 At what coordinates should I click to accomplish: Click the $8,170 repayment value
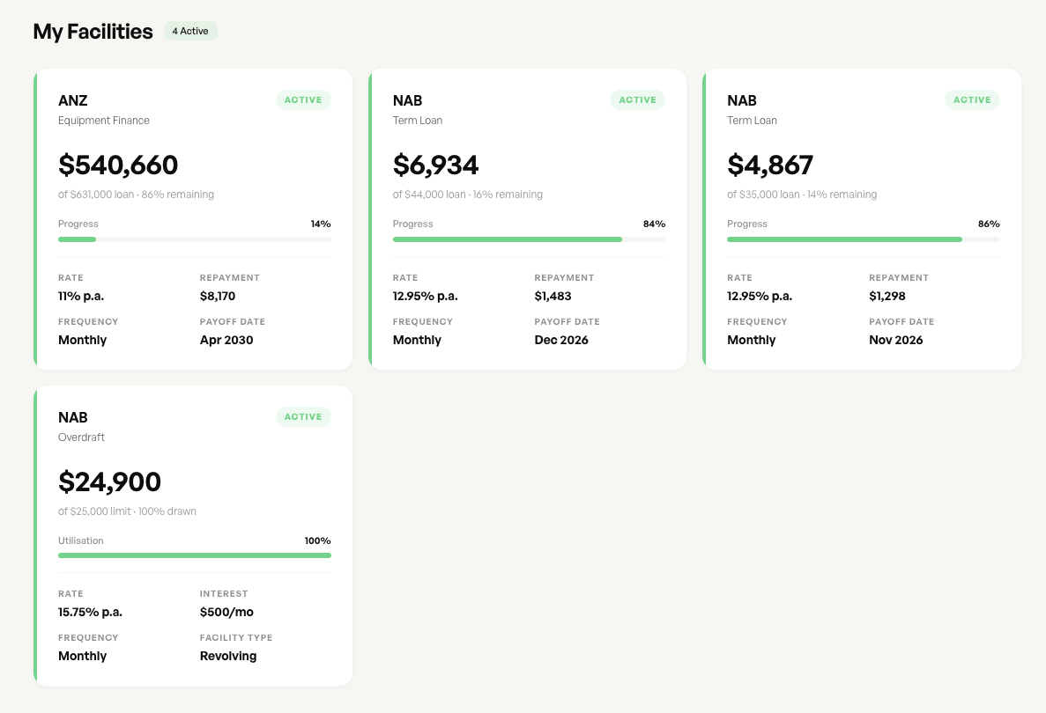click(x=218, y=296)
